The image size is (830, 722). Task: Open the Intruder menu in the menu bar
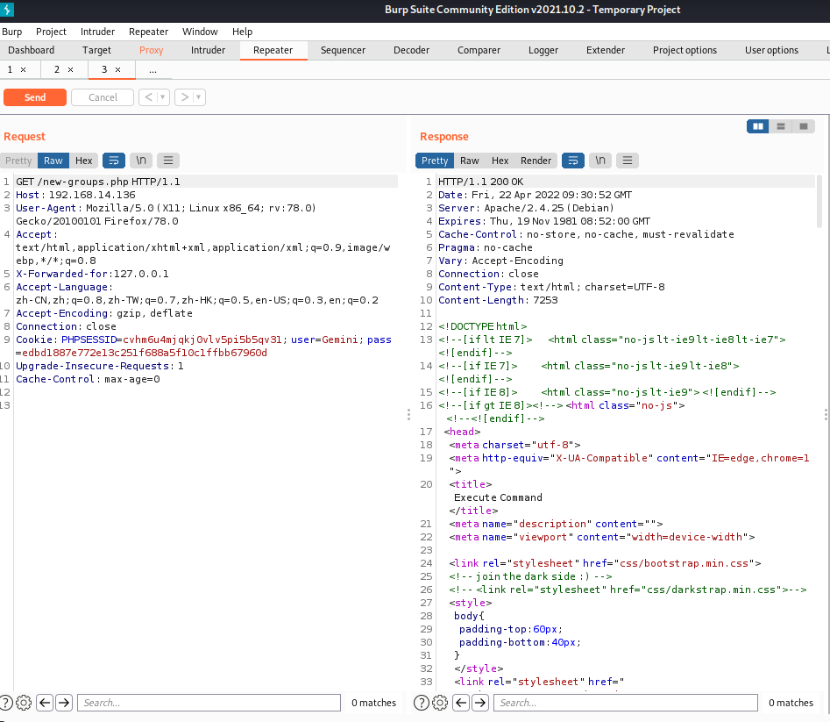pyautogui.click(x=97, y=32)
